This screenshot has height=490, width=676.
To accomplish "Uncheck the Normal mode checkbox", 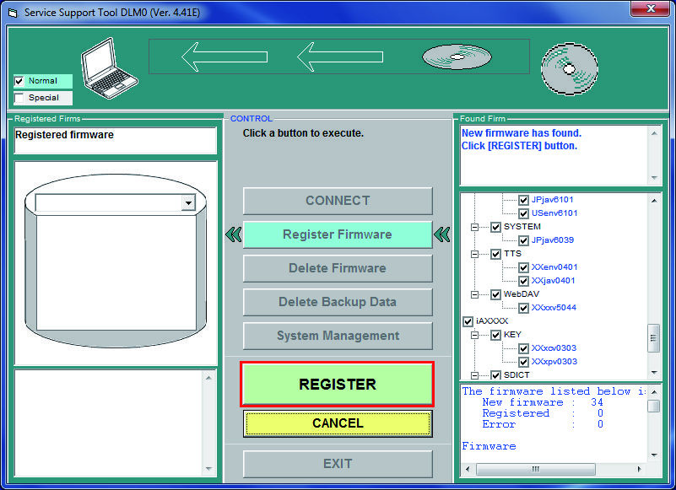I will (19, 81).
